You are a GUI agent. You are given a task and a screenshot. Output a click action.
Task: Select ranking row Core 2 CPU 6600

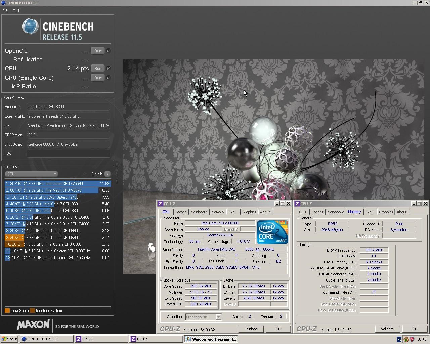57,231
